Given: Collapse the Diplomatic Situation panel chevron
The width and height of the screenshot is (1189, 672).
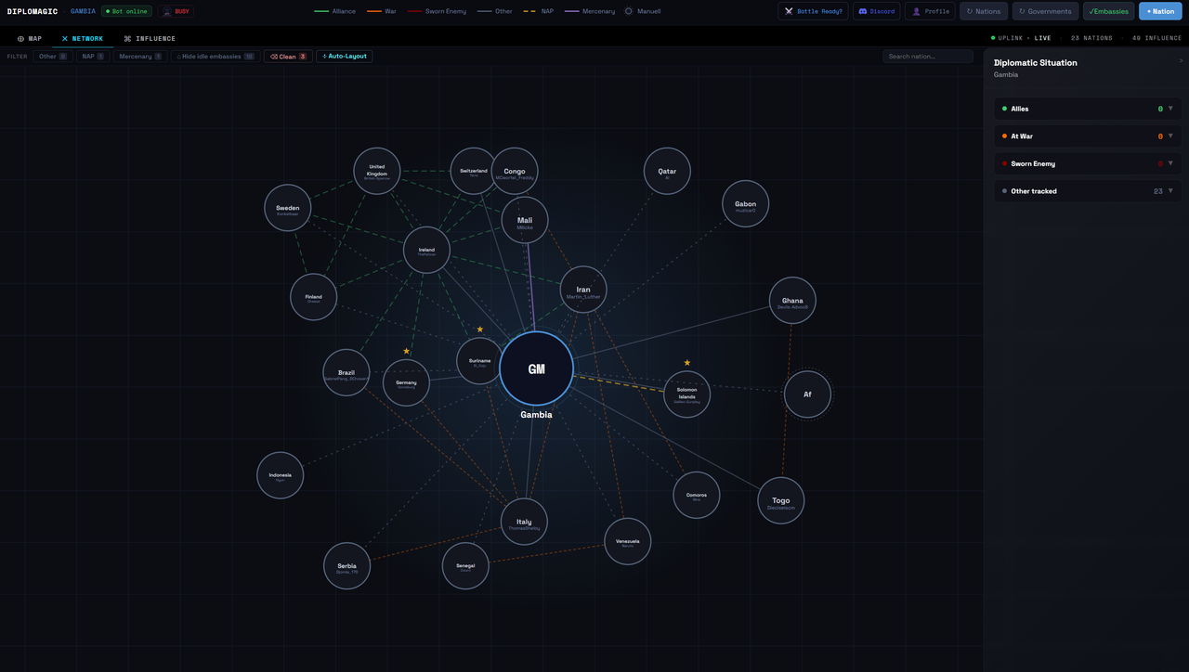Looking at the screenshot, I should [1181, 61].
